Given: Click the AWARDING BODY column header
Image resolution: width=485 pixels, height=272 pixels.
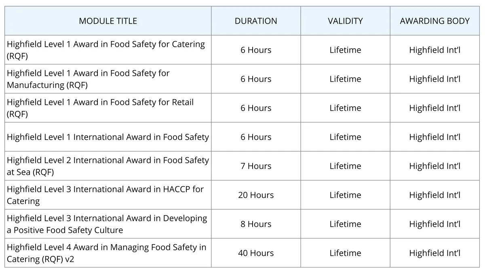Looking at the screenshot, I should click(435, 21).
